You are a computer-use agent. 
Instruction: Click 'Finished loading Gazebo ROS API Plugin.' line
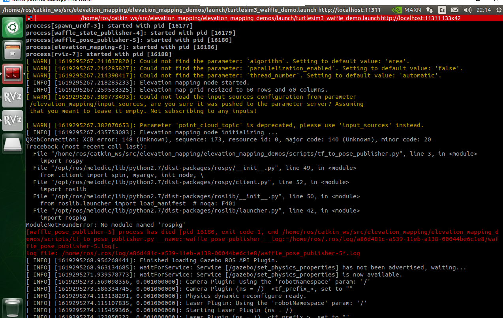point(152,260)
